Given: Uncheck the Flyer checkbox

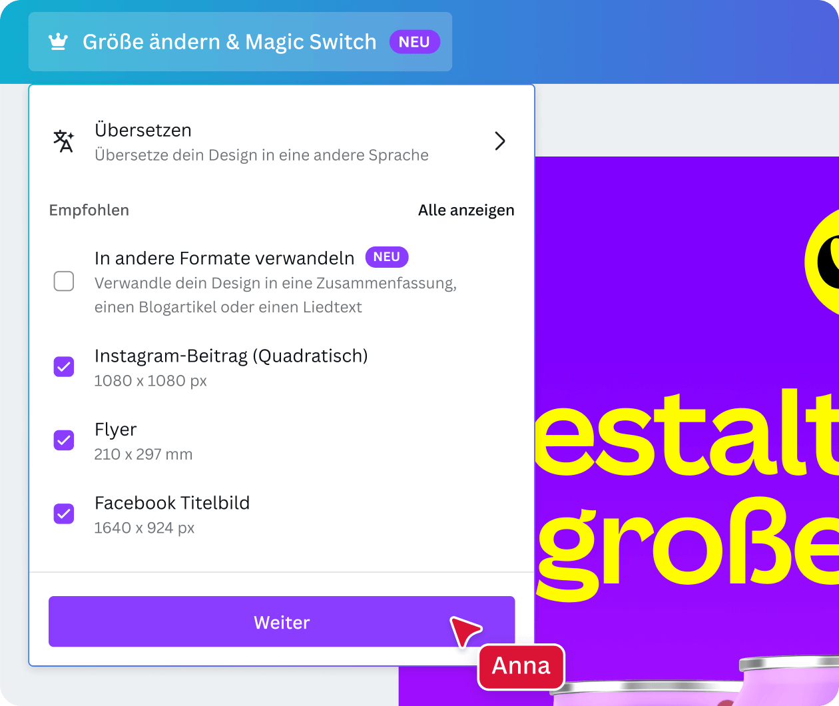Looking at the screenshot, I should coord(64,440).
